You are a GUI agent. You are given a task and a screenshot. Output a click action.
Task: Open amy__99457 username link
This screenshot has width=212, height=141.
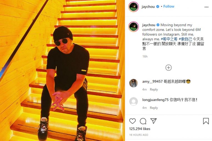coord(152,81)
